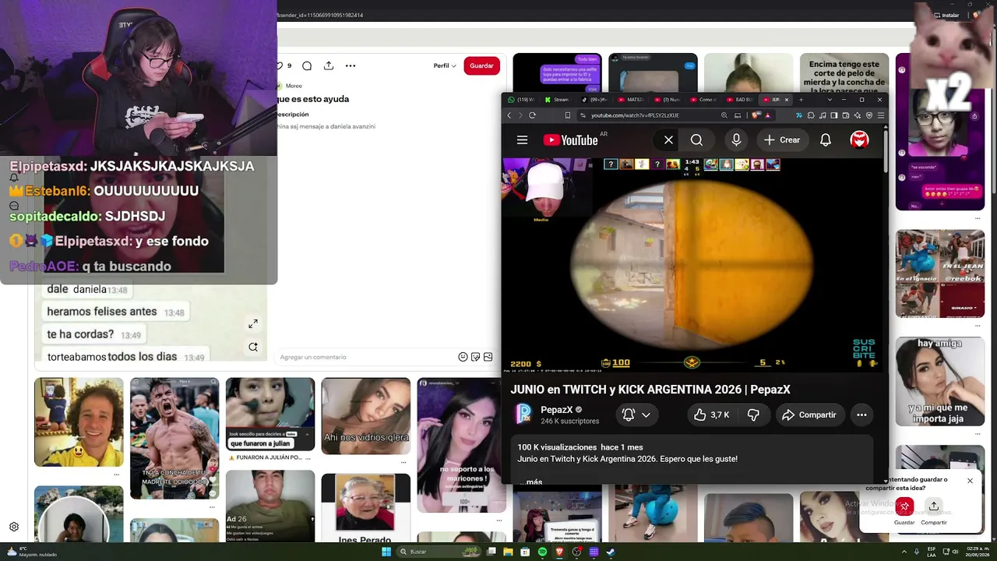Open the pin comment bubble icon
Image resolution: width=997 pixels, height=561 pixels.
307,65
